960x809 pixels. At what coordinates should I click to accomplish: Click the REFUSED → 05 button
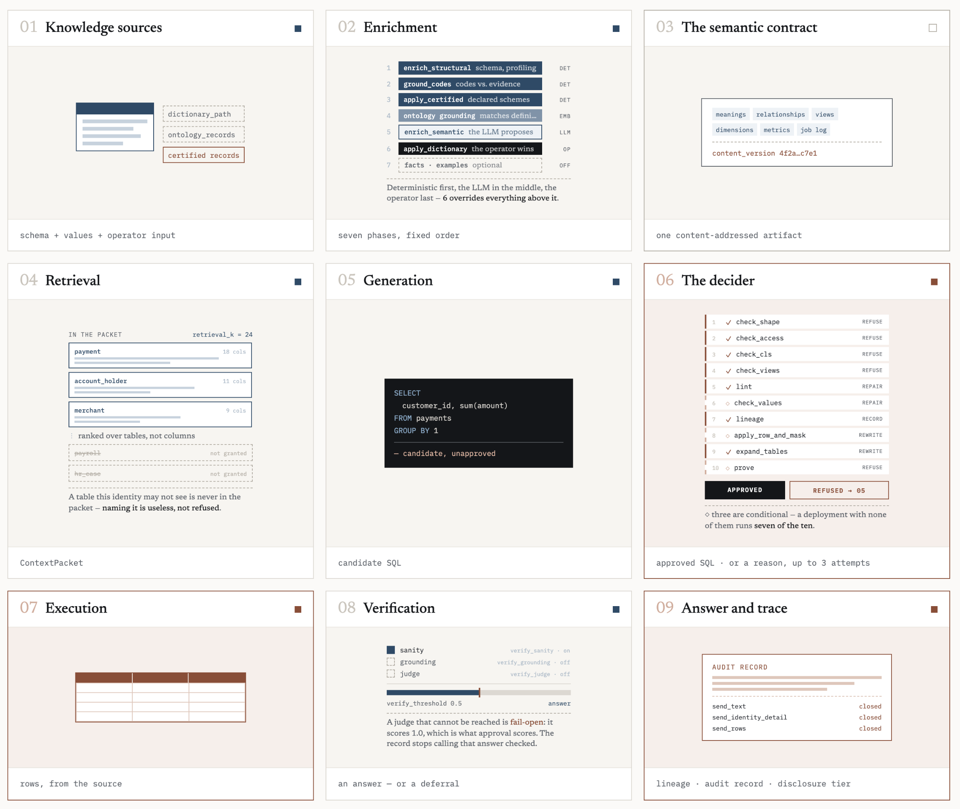click(839, 490)
